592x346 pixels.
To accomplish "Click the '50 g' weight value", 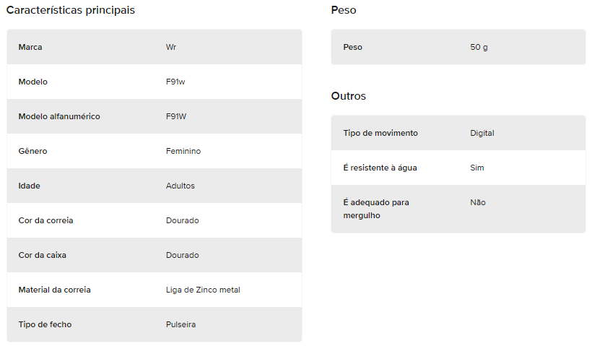I will tap(479, 47).
